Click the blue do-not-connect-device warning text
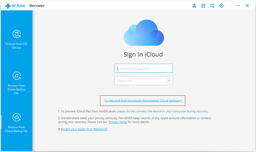The height and width of the screenshot is (152, 256). 163,111
